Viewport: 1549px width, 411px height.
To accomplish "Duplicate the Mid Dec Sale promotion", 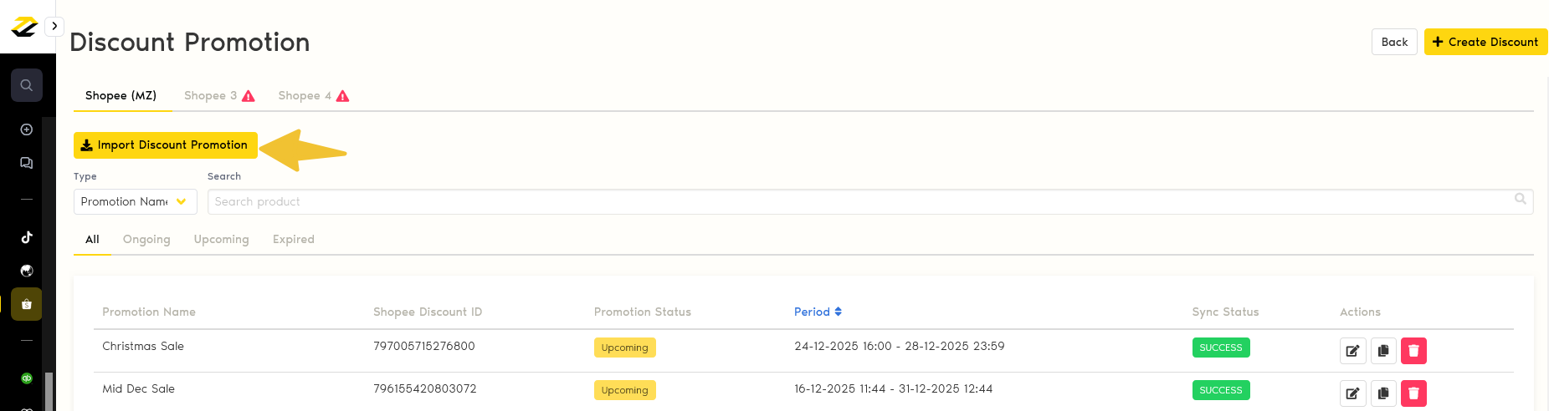I will pos(1383,393).
